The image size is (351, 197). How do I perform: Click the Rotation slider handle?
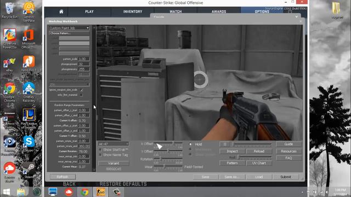161,159
